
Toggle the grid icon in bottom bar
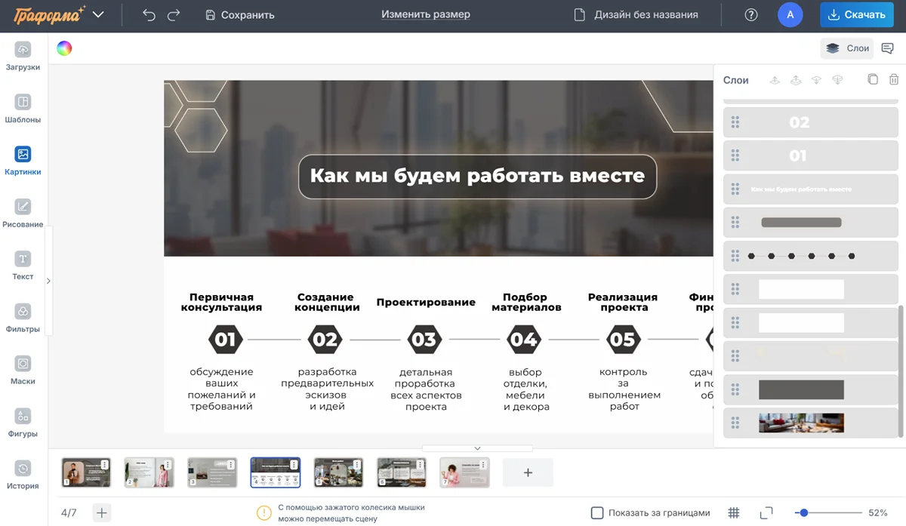point(733,513)
